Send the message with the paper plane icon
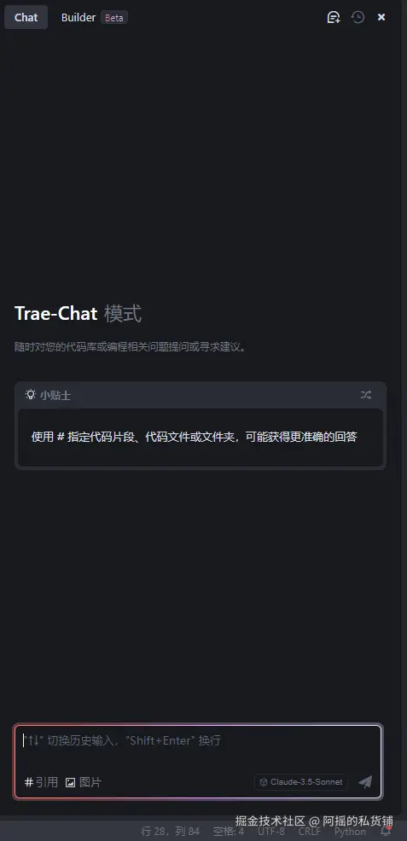The width and height of the screenshot is (407, 841). [365, 782]
